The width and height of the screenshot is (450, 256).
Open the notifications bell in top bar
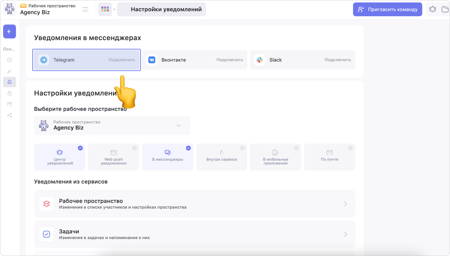click(432, 9)
